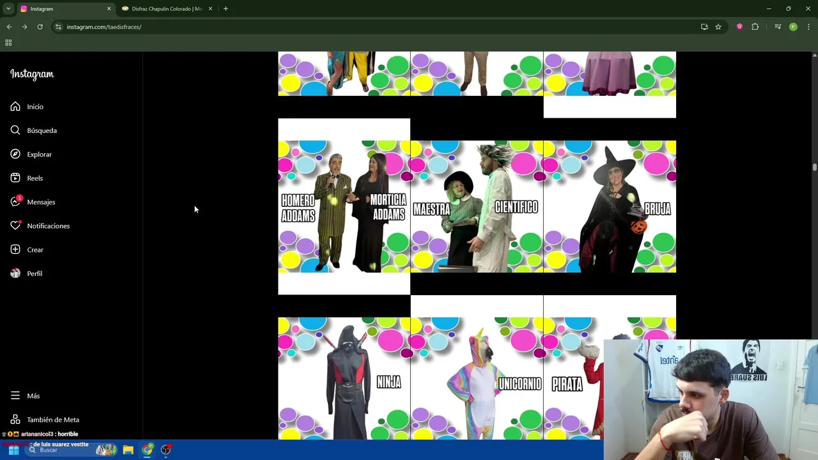This screenshot has height=460, width=818.
Task: Close the Instagram tab
Action: 109,9
